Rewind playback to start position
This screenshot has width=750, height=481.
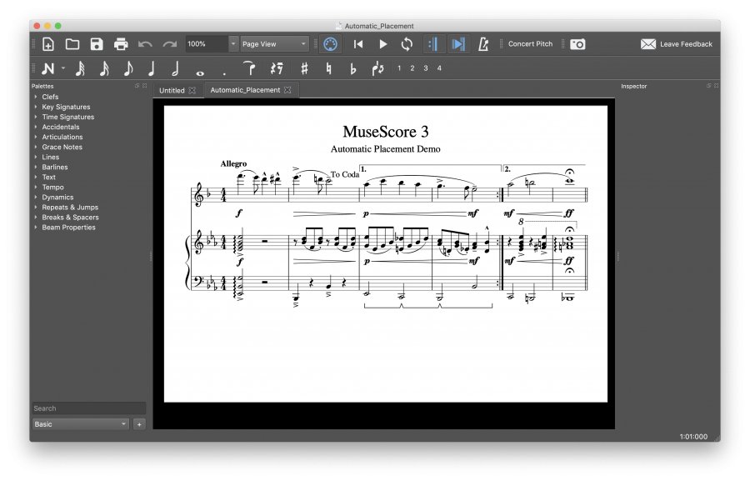point(358,44)
